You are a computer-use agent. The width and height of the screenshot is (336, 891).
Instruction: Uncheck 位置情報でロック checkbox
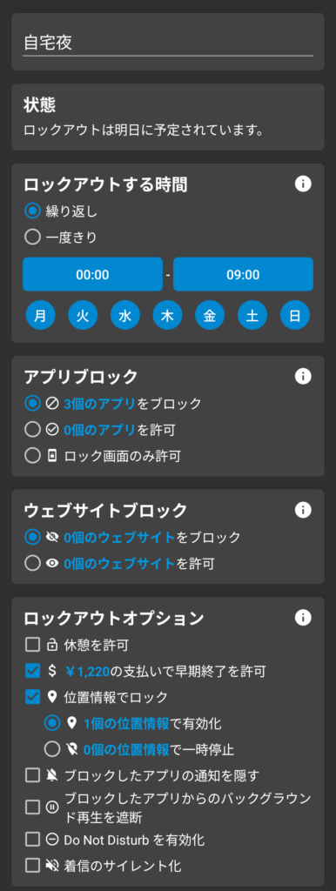pos(33,697)
